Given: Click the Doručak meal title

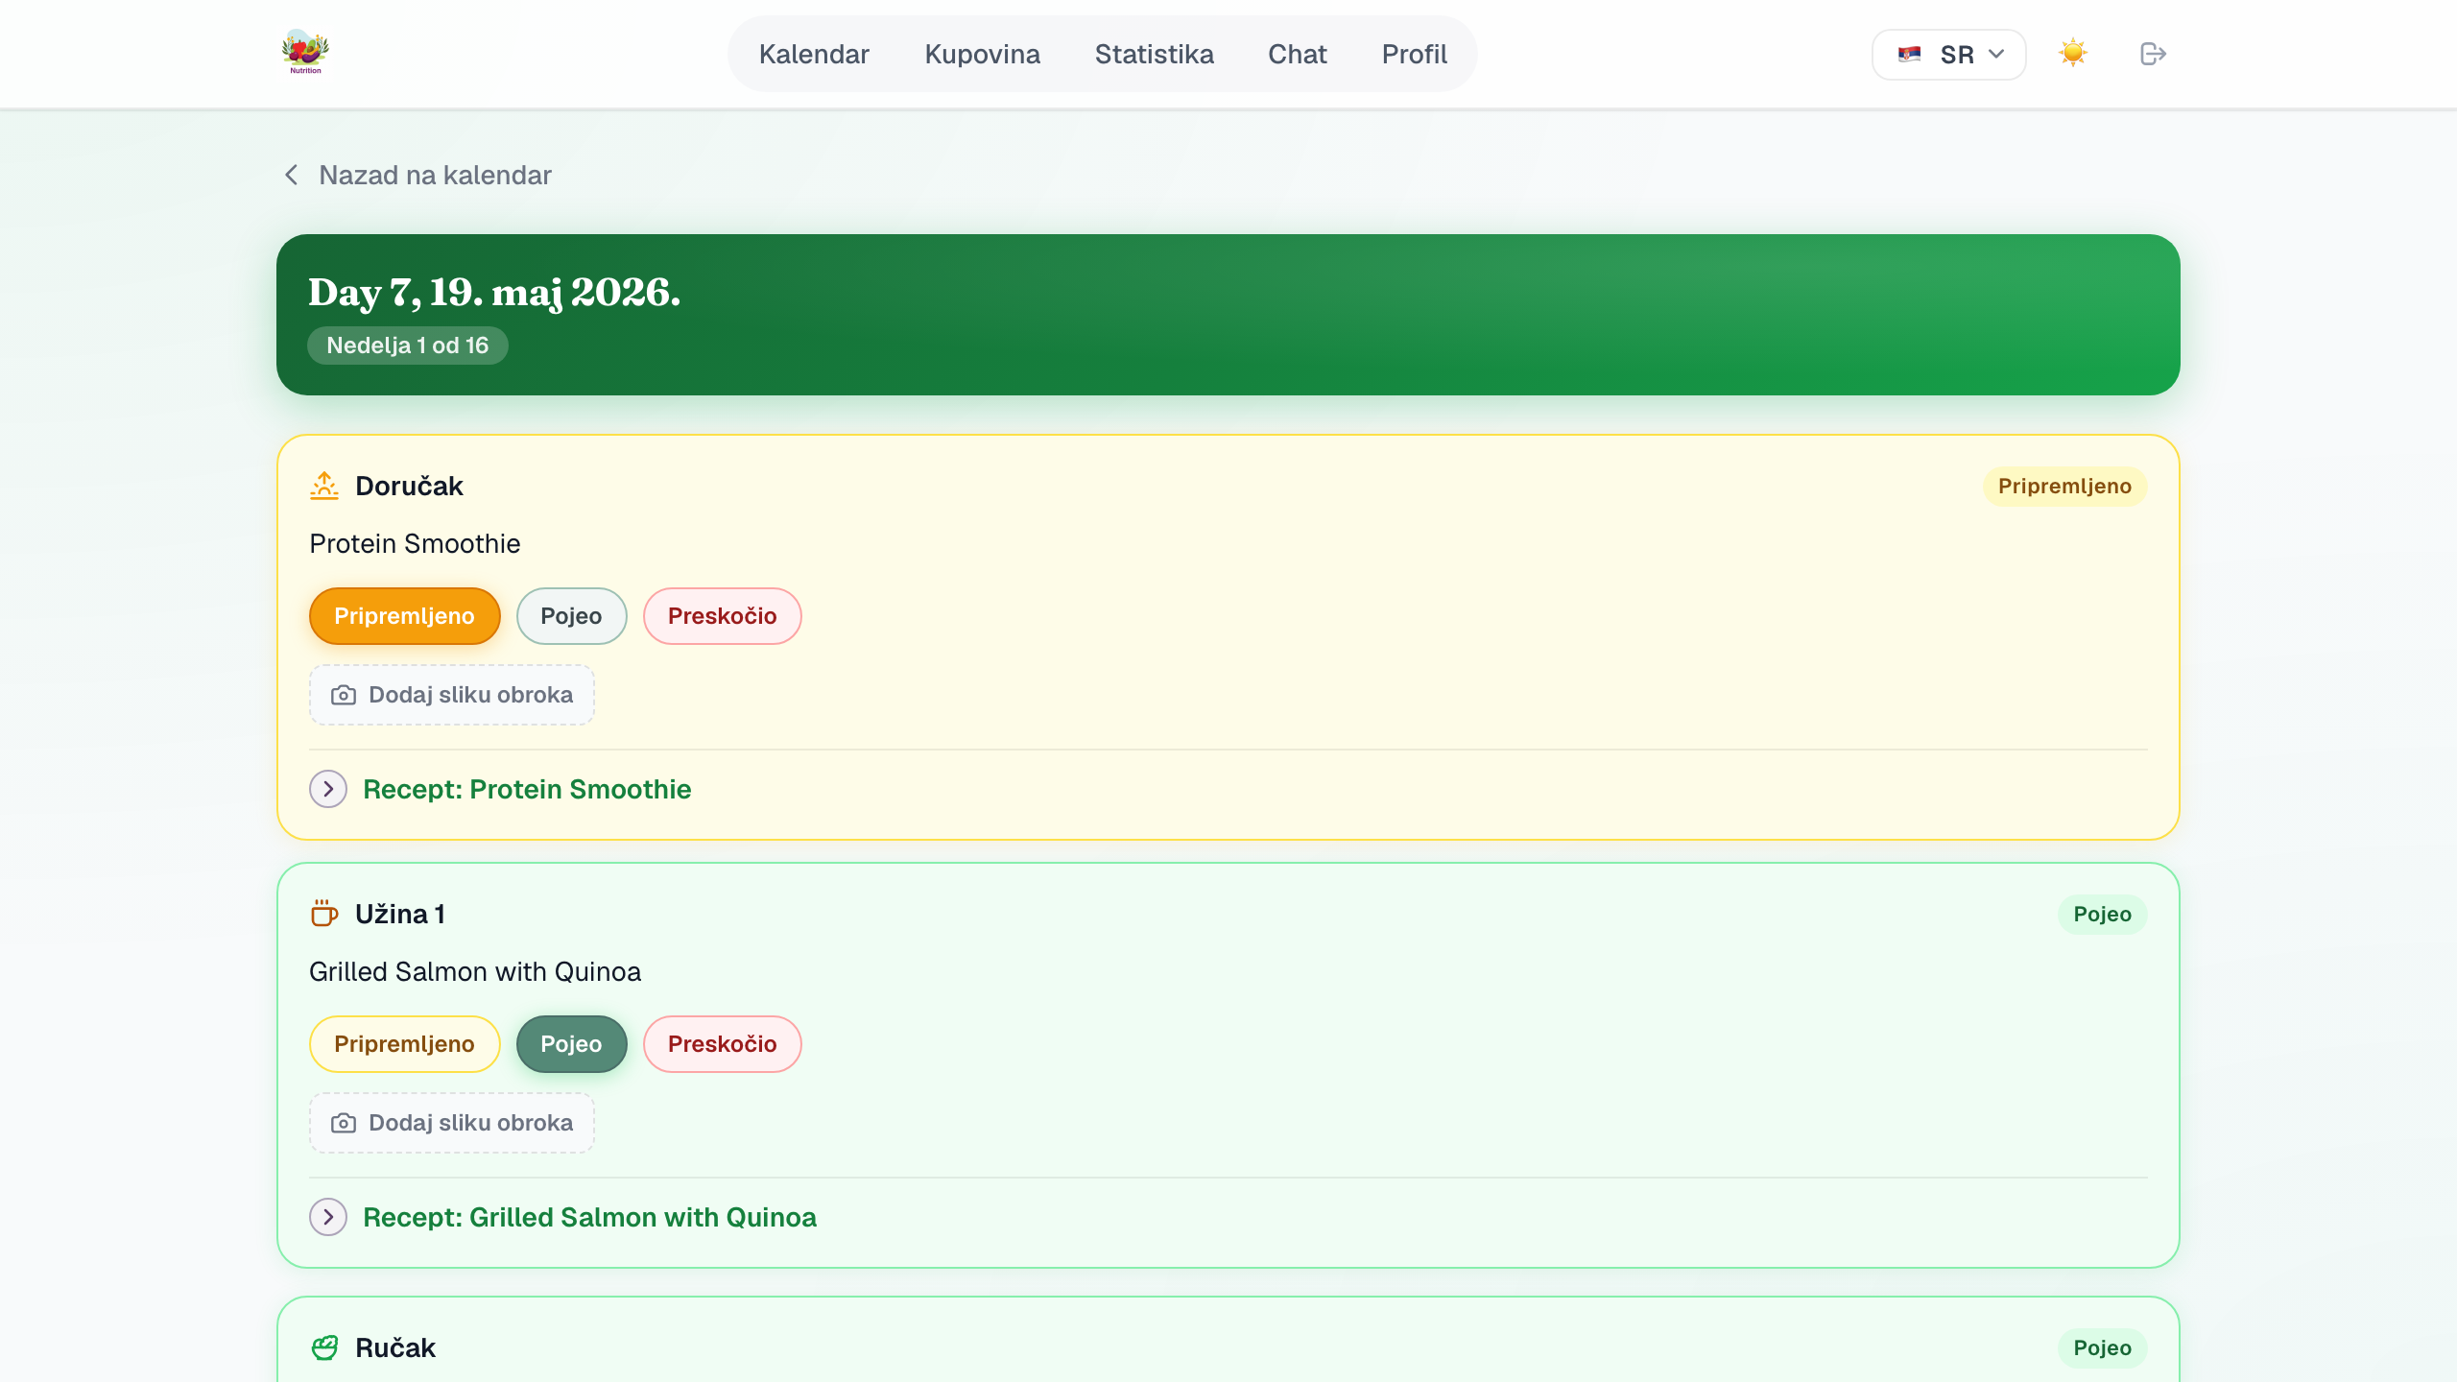Looking at the screenshot, I should (x=409, y=486).
